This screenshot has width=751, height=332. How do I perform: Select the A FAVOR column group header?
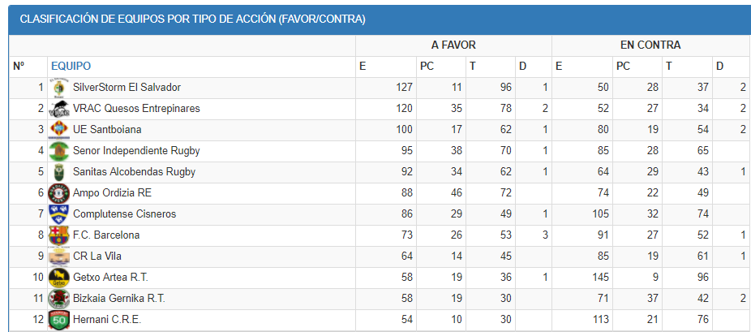point(453,45)
